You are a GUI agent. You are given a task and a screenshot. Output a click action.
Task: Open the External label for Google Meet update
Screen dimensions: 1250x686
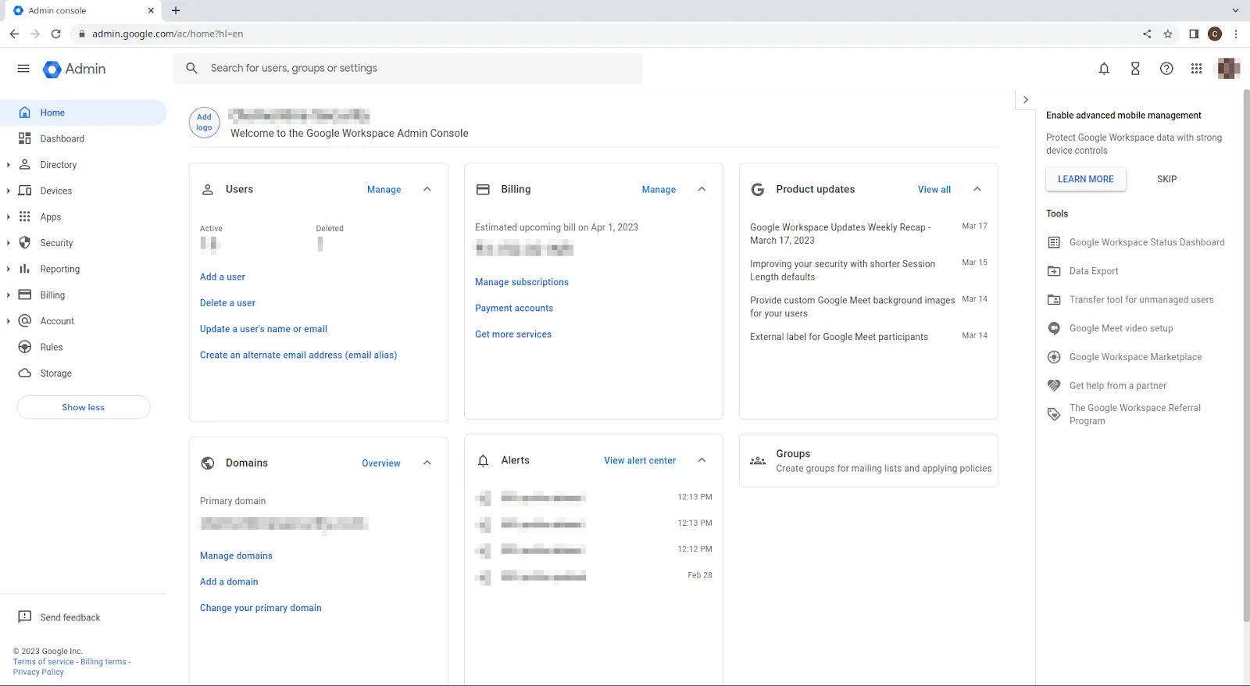[x=839, y=337]
